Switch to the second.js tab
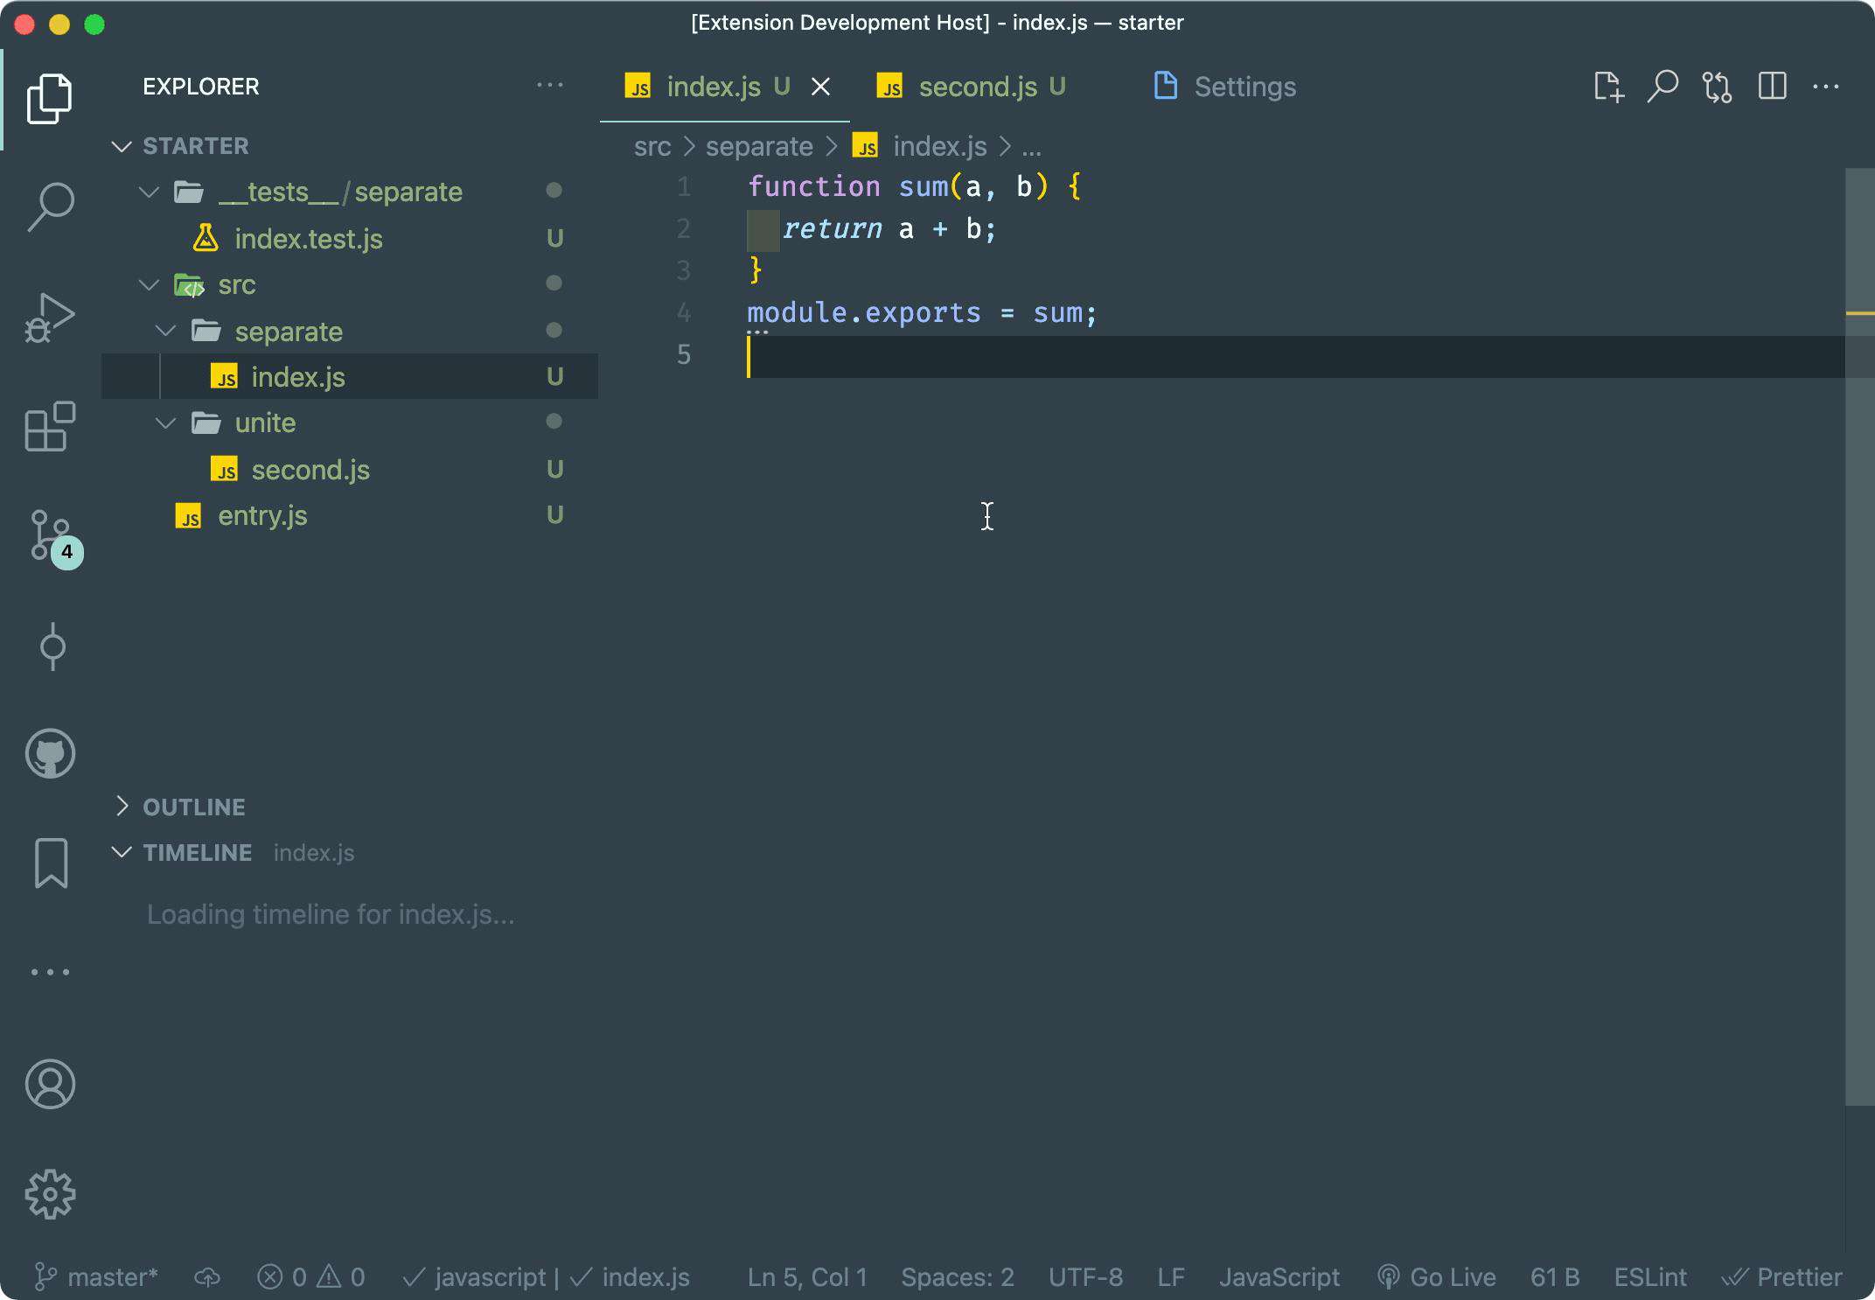 click(978, 87)
